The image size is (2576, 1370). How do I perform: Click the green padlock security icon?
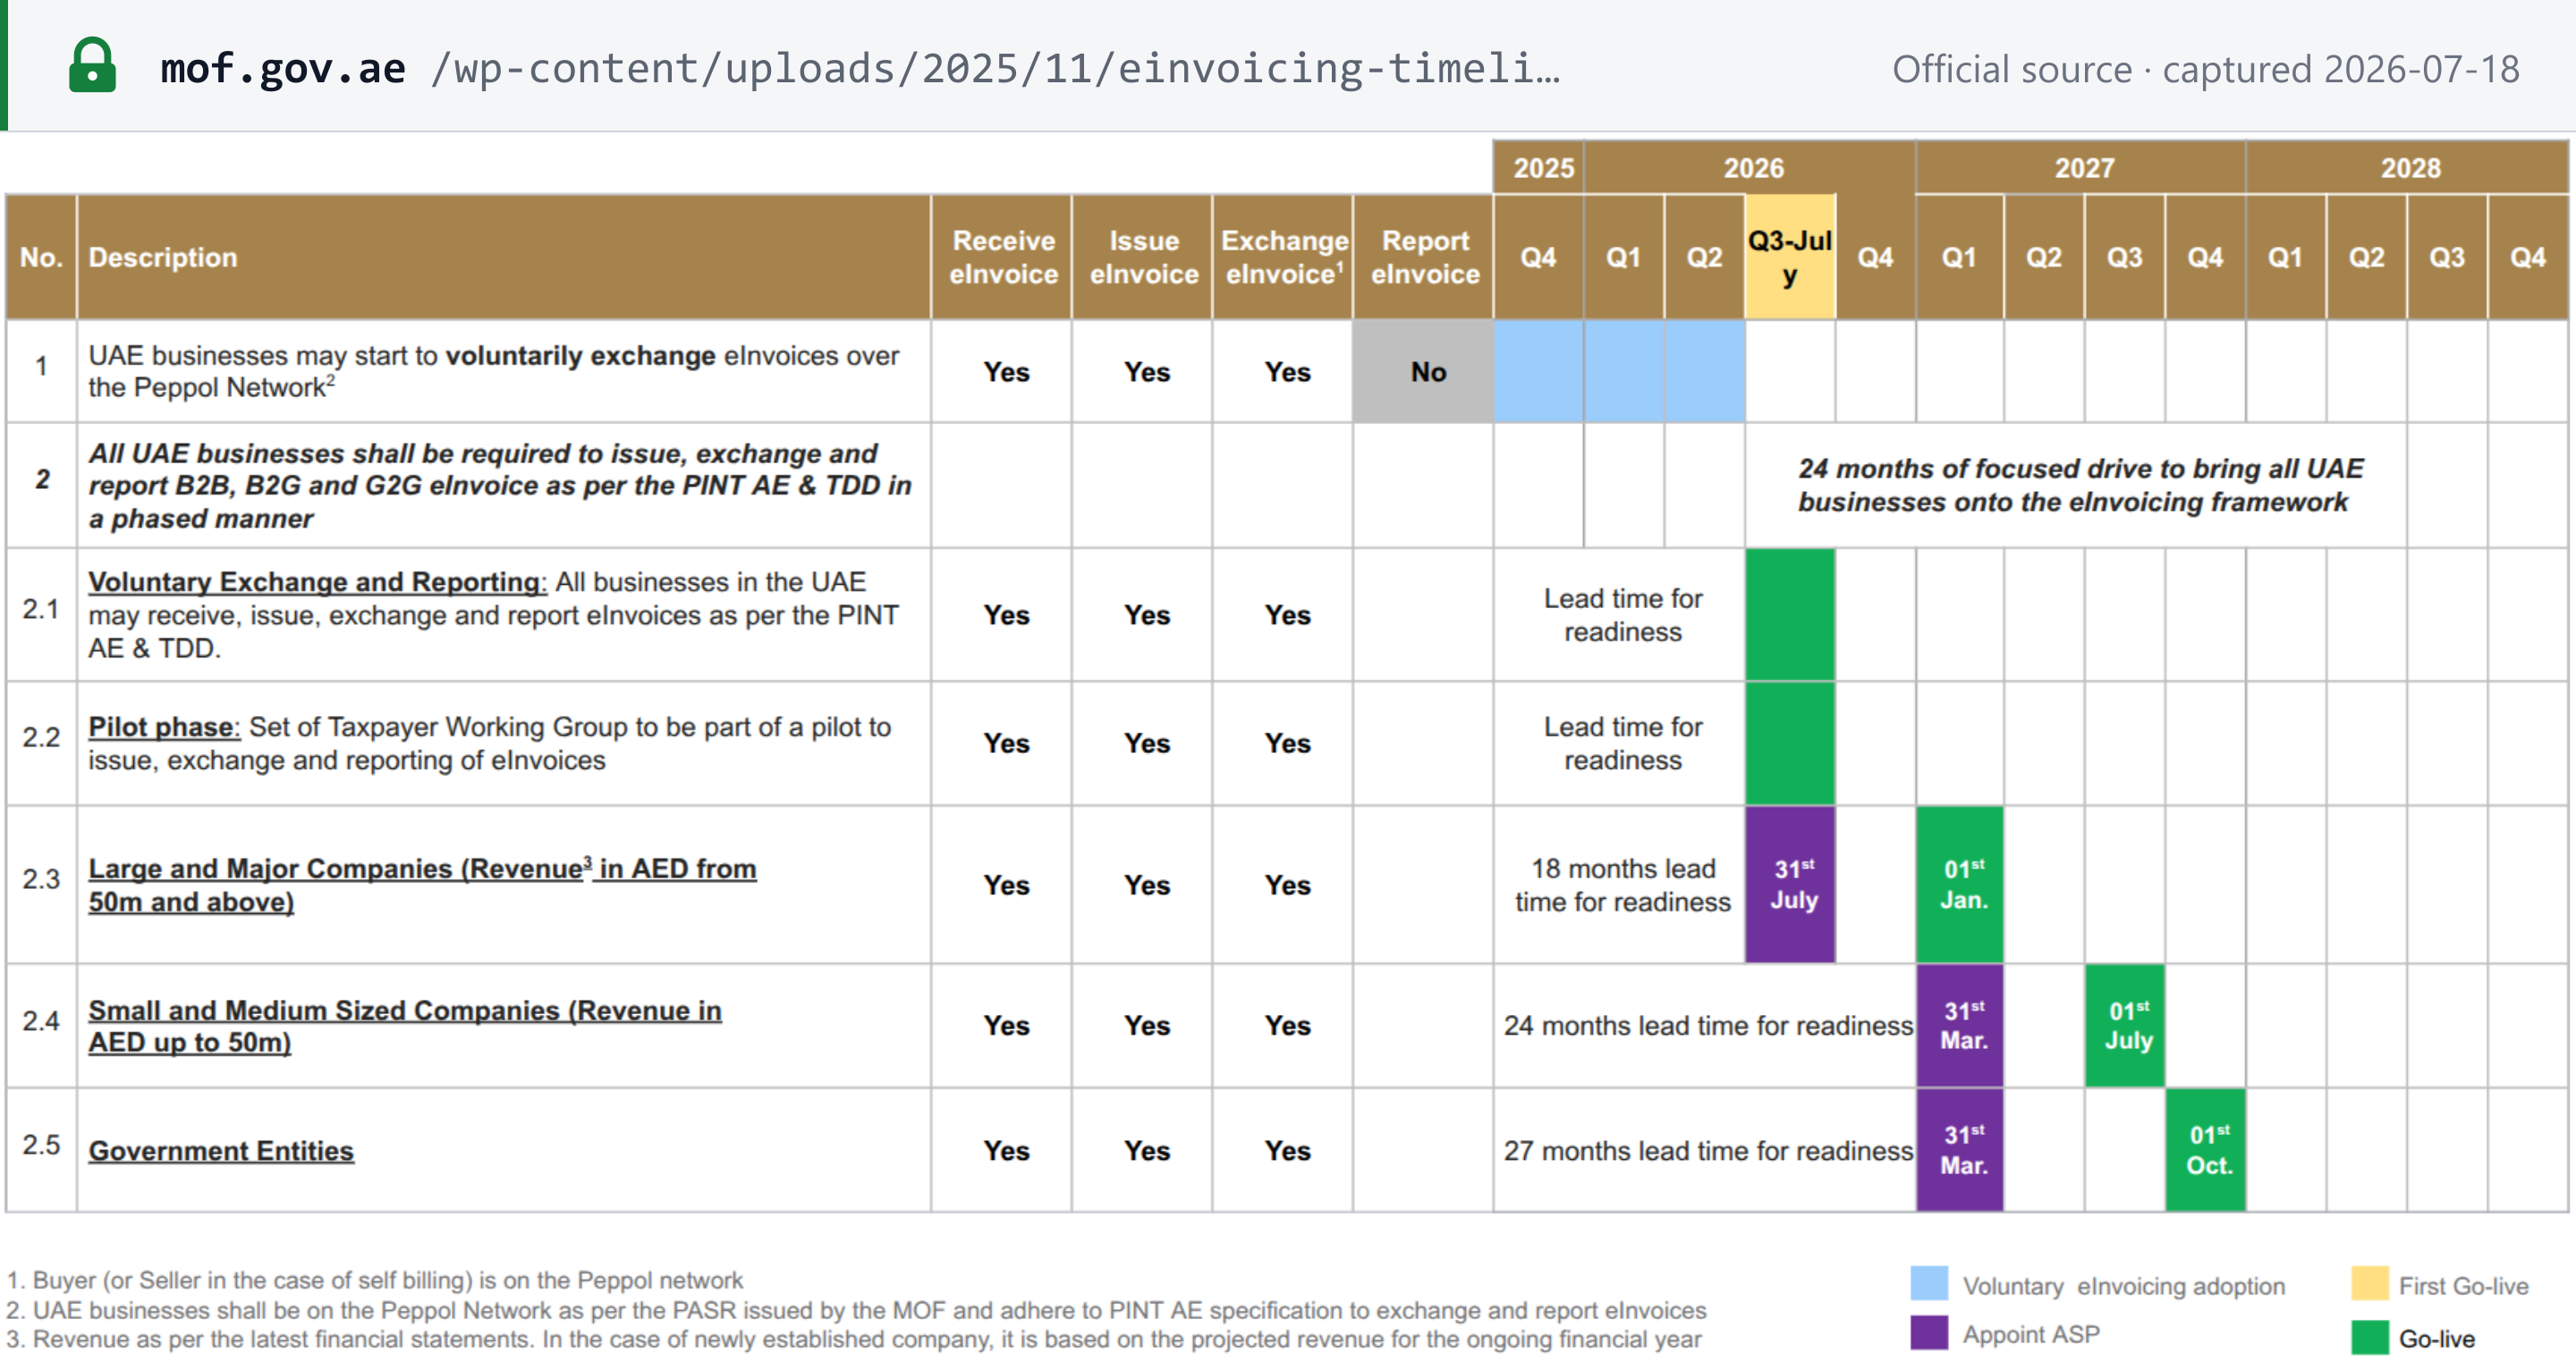[x=92, y=66]
